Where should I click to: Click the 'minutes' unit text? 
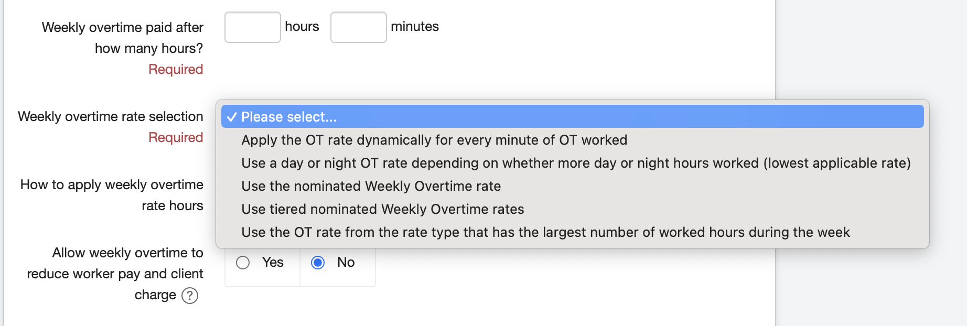pos(415,27)
